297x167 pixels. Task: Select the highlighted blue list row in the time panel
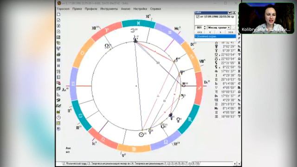click(215, 36)
